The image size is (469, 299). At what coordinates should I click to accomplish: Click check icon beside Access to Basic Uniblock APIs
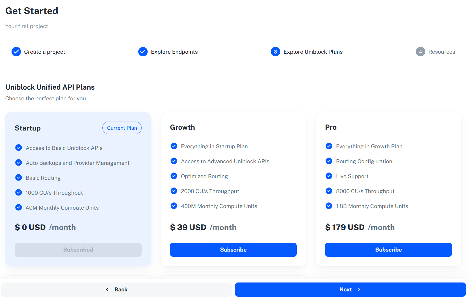[x=19, y=148]
